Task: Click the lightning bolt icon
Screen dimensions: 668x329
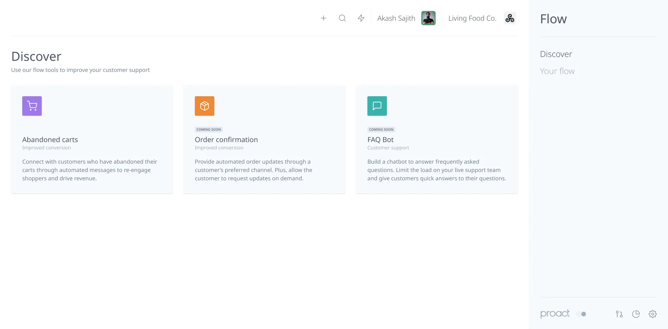Action: pos(361,18)
